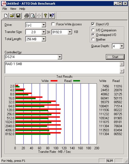Expand the Drive dropdown list
The image size is (129, 164).
[x=44, y=25]
